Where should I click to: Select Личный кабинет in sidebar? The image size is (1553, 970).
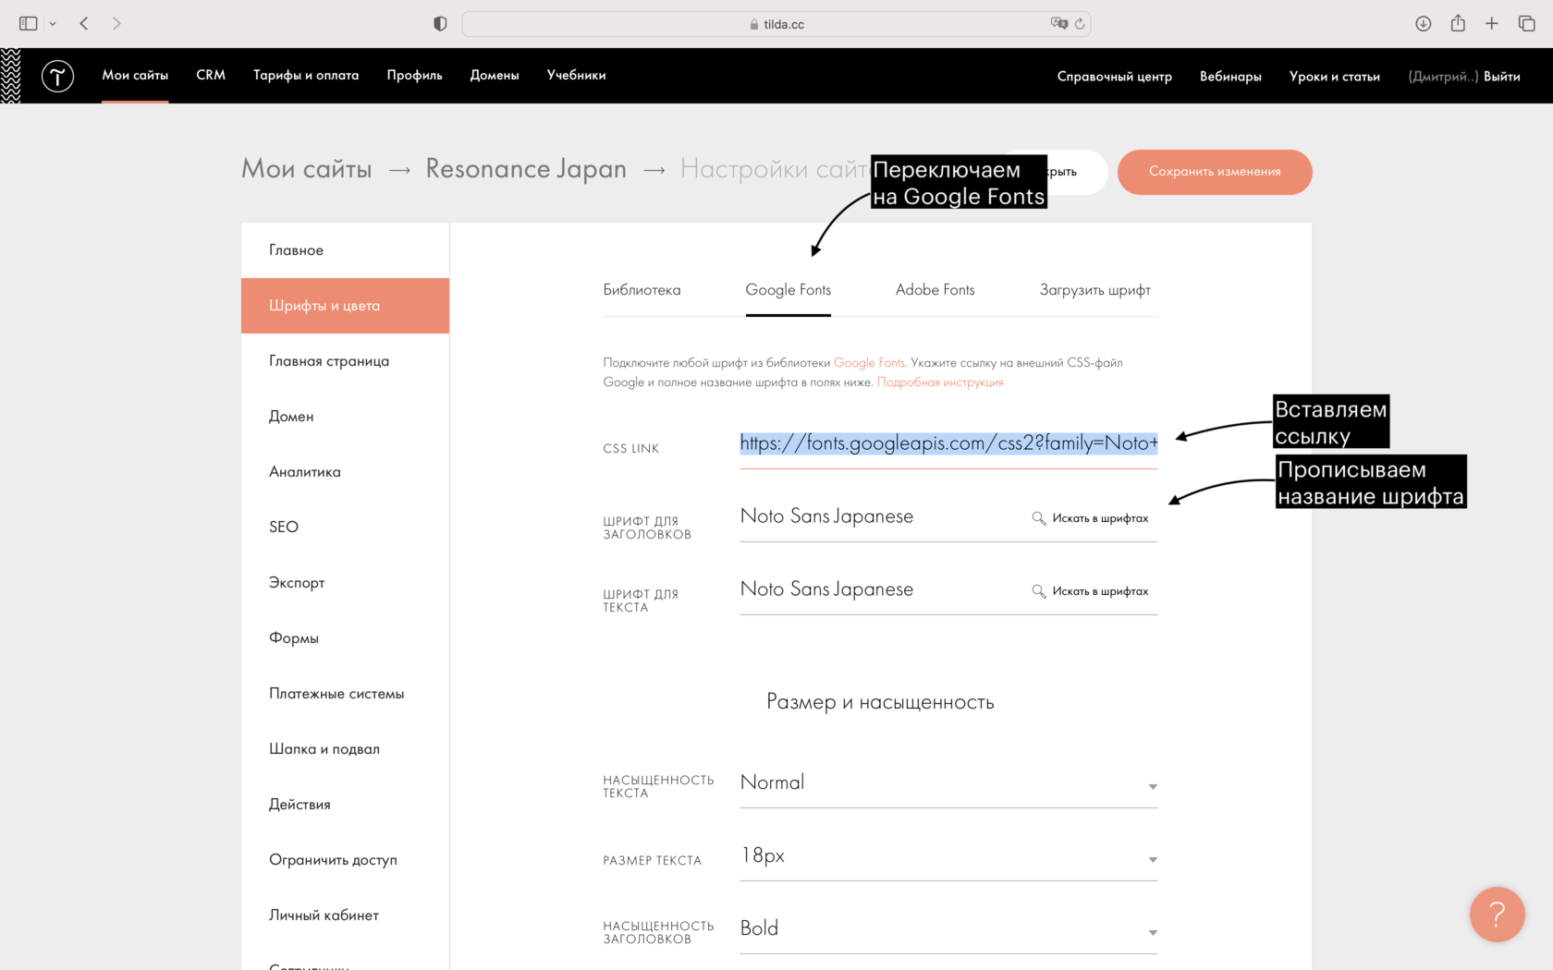point(345,915)
